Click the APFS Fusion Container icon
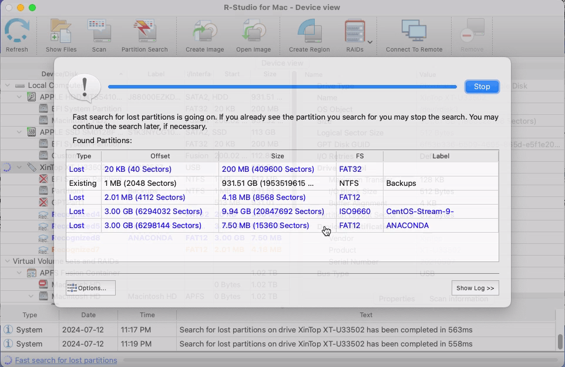The image size is (565, 367). click(32, 273)
